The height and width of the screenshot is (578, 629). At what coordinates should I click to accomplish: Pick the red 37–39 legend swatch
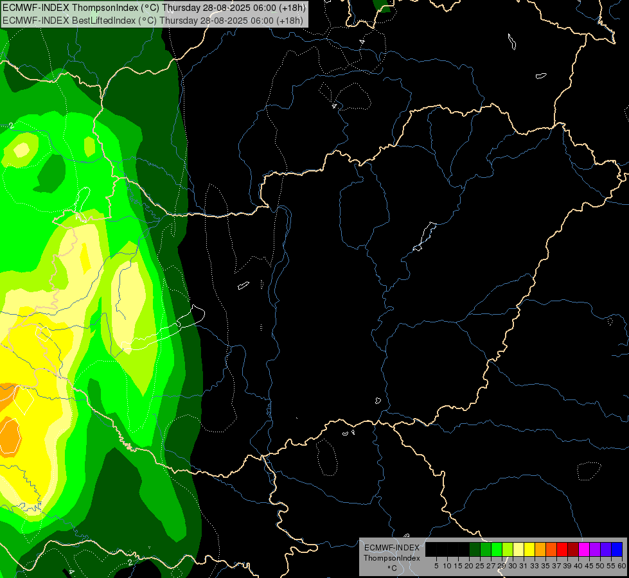562,549
